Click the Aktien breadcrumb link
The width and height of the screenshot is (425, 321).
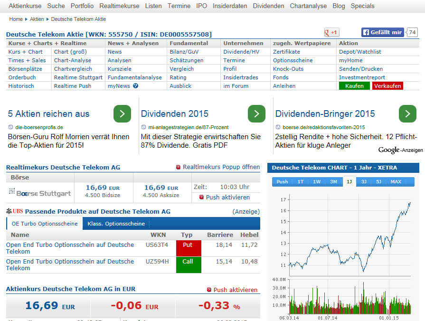pos(37,19)
